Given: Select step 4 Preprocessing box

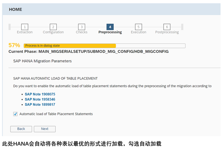Looking at the screenshot, I should [110, 27].
